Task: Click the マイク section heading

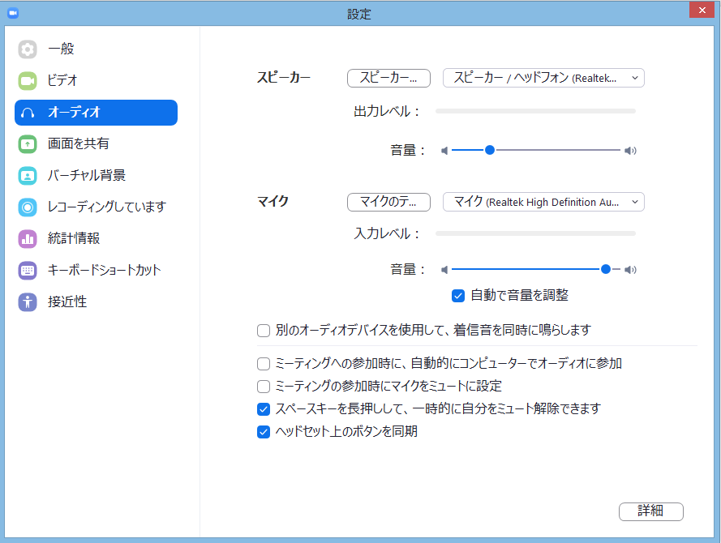Action: click(x=273, y=201)
